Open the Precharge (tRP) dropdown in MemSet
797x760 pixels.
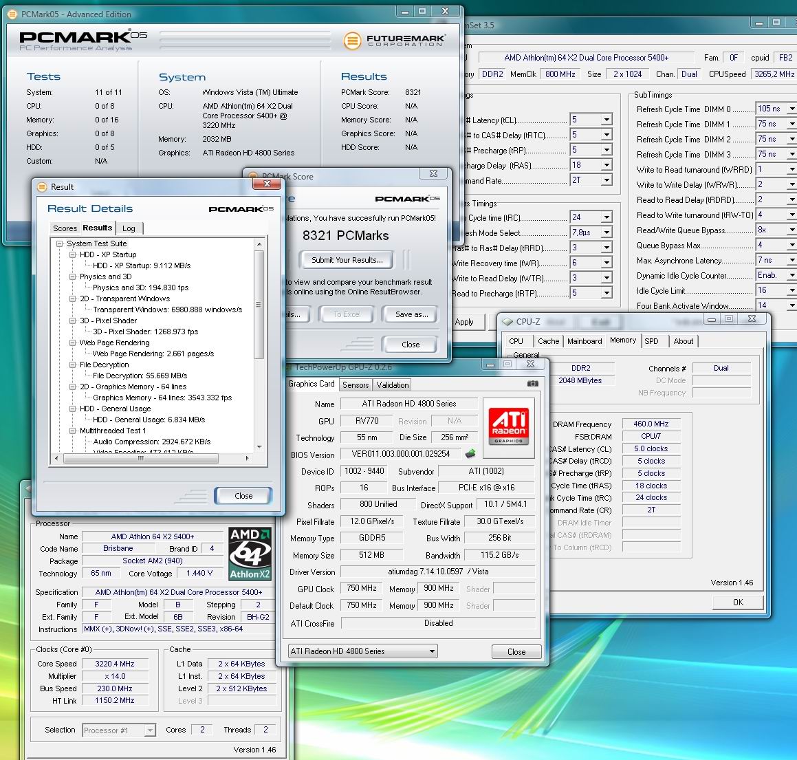pos(607,151)
